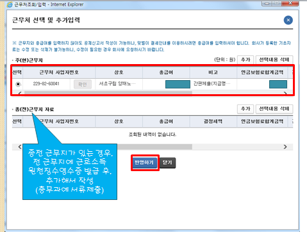Click the upper table horizontal scrollbar thumb
307x232 pixels.
108,93
